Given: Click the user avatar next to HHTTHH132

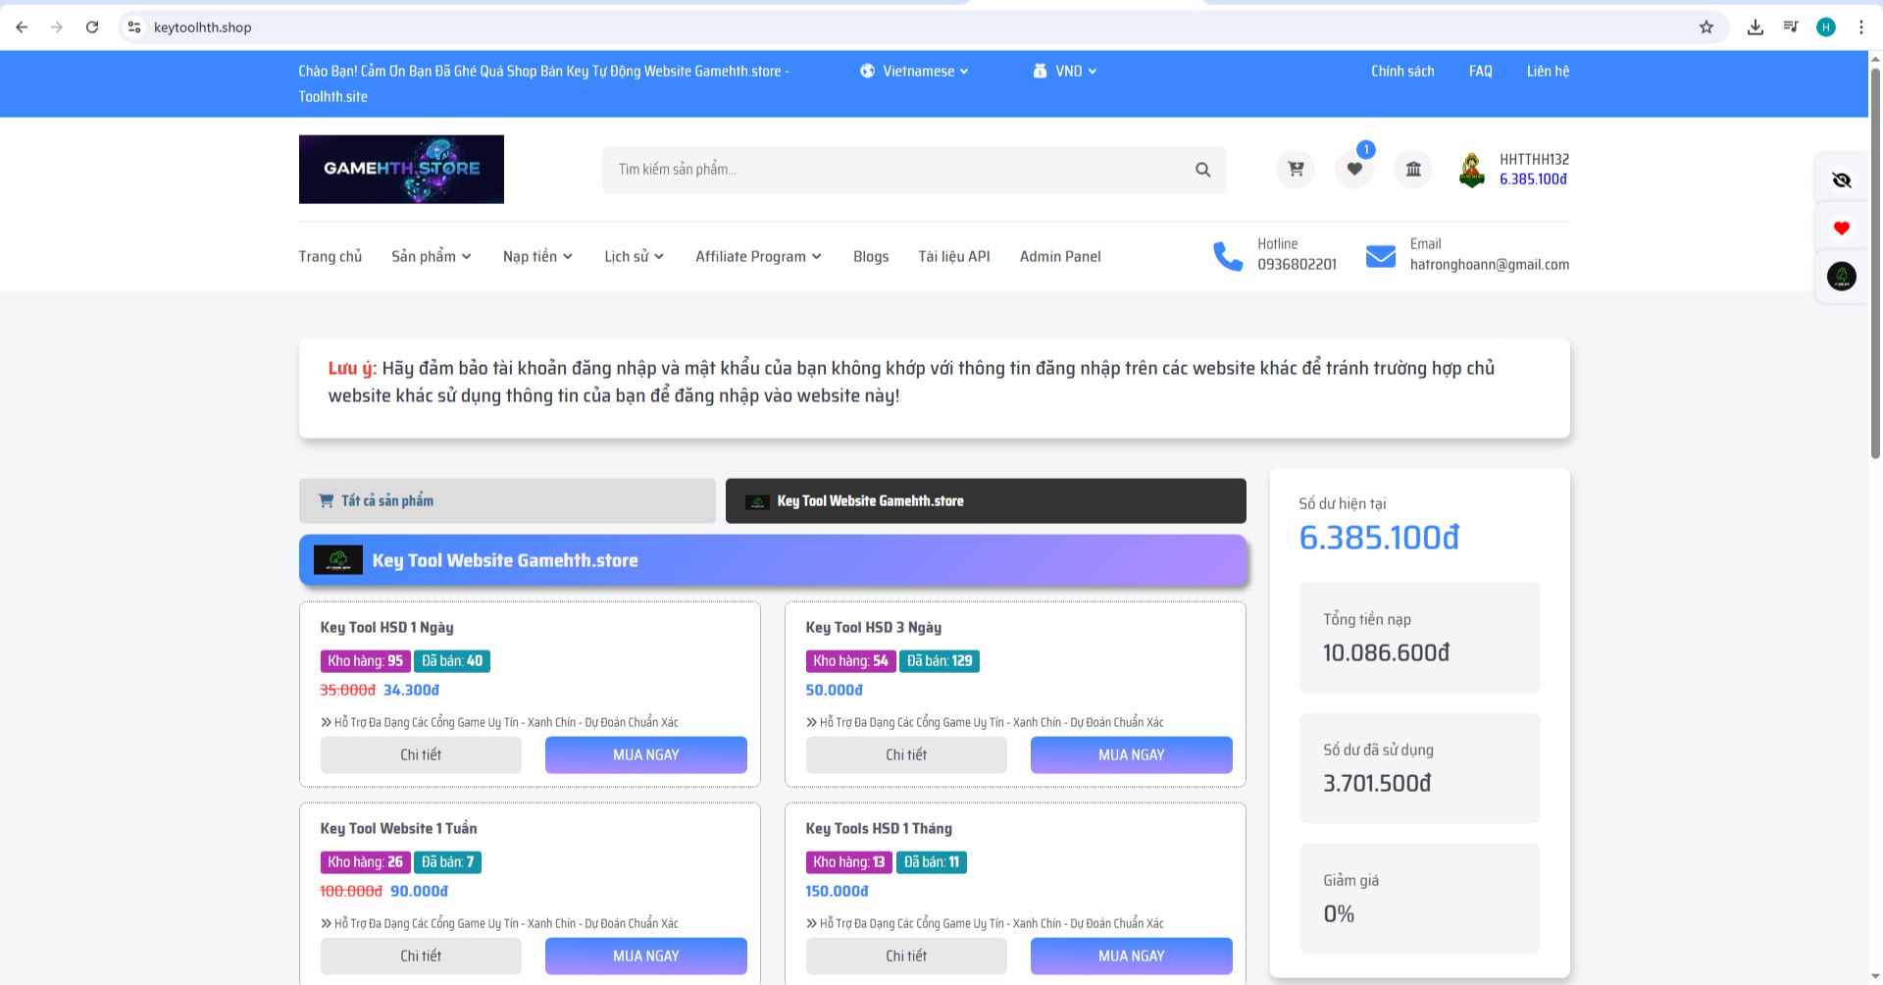Looking at the screenshot, I should pyautogui.click(x=1471, y=170).
